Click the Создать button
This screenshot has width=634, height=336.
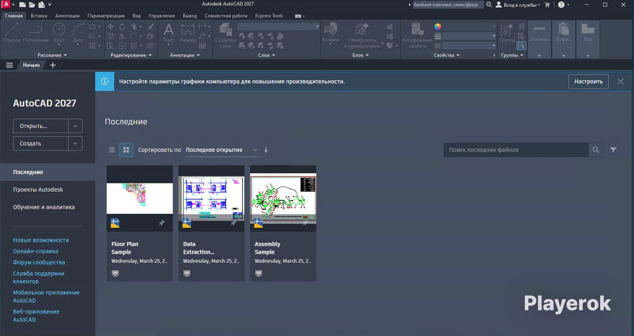point(40,143)
